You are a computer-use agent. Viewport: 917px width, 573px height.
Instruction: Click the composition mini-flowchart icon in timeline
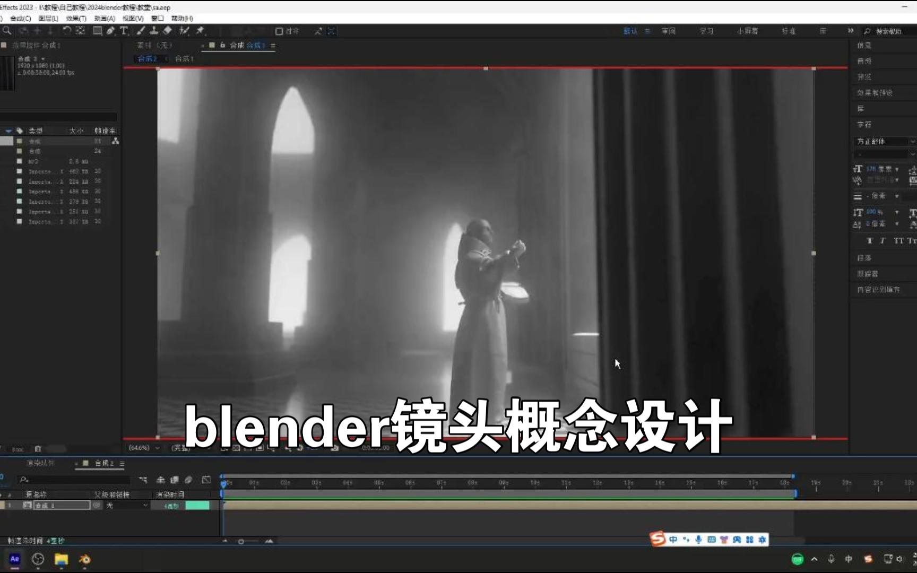143,480
